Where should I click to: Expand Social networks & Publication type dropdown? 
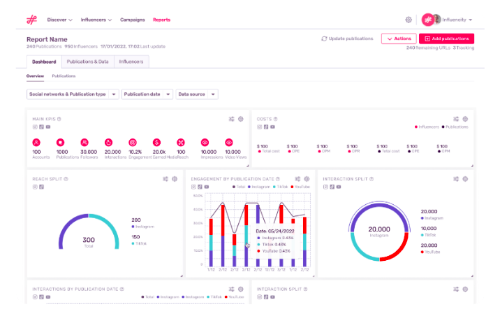(x=73, y=94)
